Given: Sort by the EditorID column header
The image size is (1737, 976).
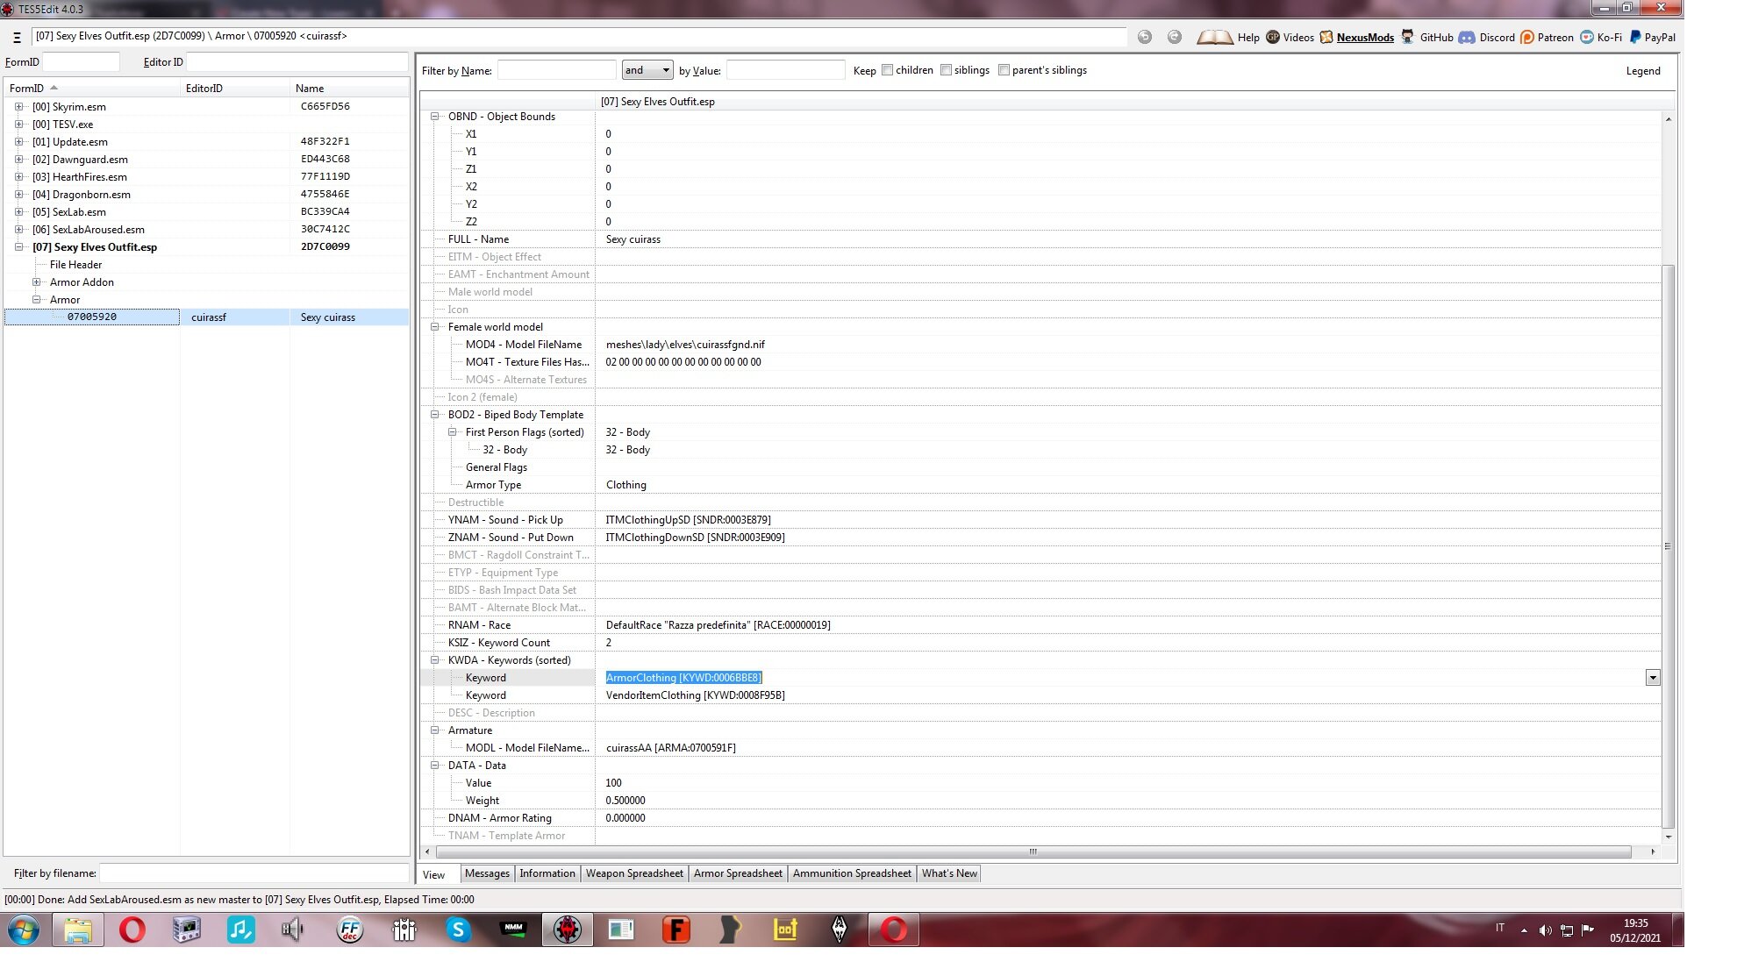Looking at the screenshot, I should (x=235, y=88).
